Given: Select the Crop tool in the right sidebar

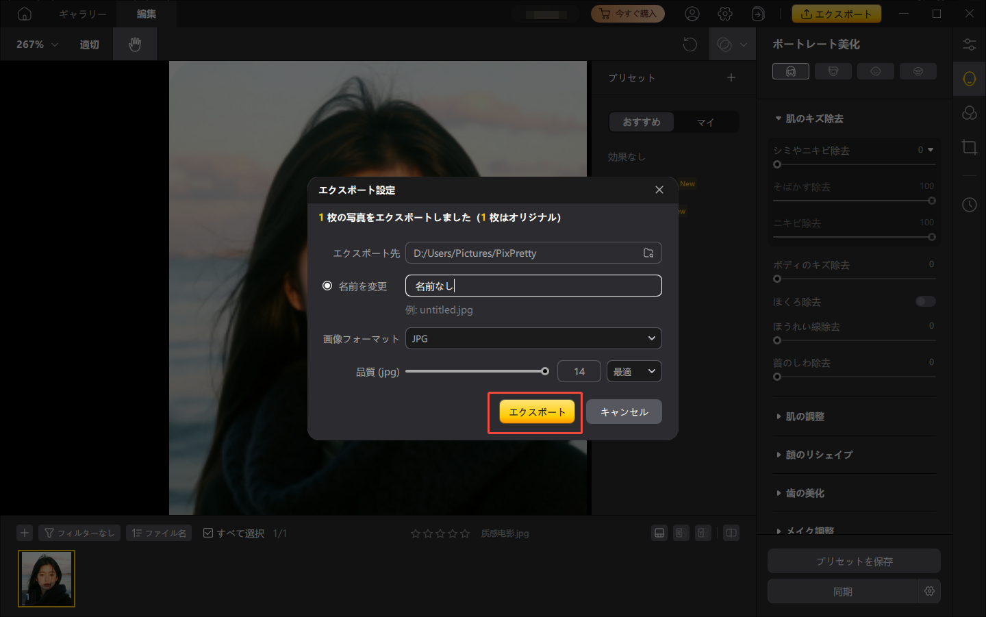Looking at the screenshot, I should click(x=970, y=147).
